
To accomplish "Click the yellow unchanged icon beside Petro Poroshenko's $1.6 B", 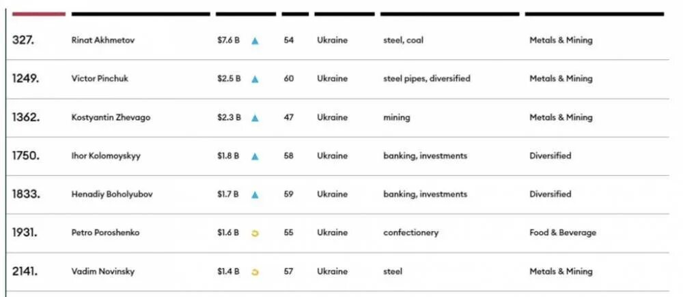I will point(255,233).
